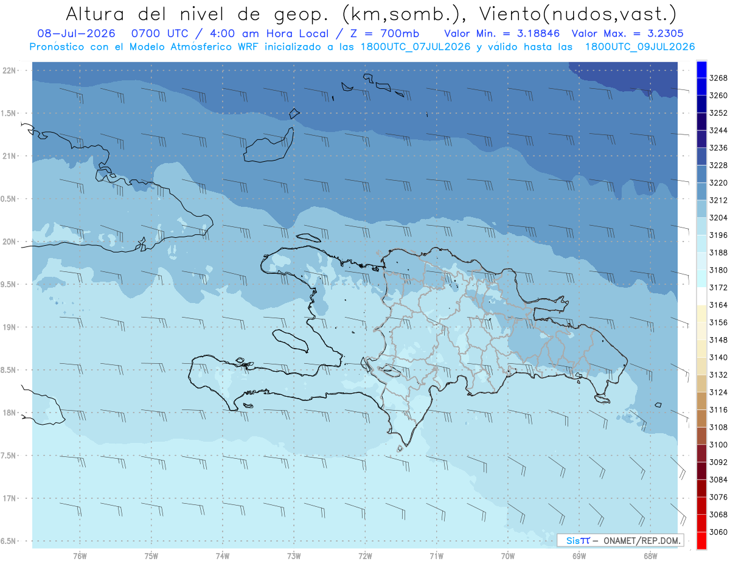Click the legend value '3212'
The image size is (730, 564).
(718, 200)
